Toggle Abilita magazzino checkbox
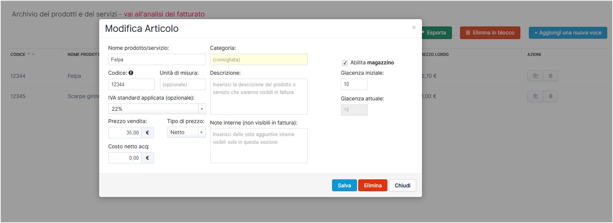Viewport: 613px width, 223px height. (x=345, y=63)
